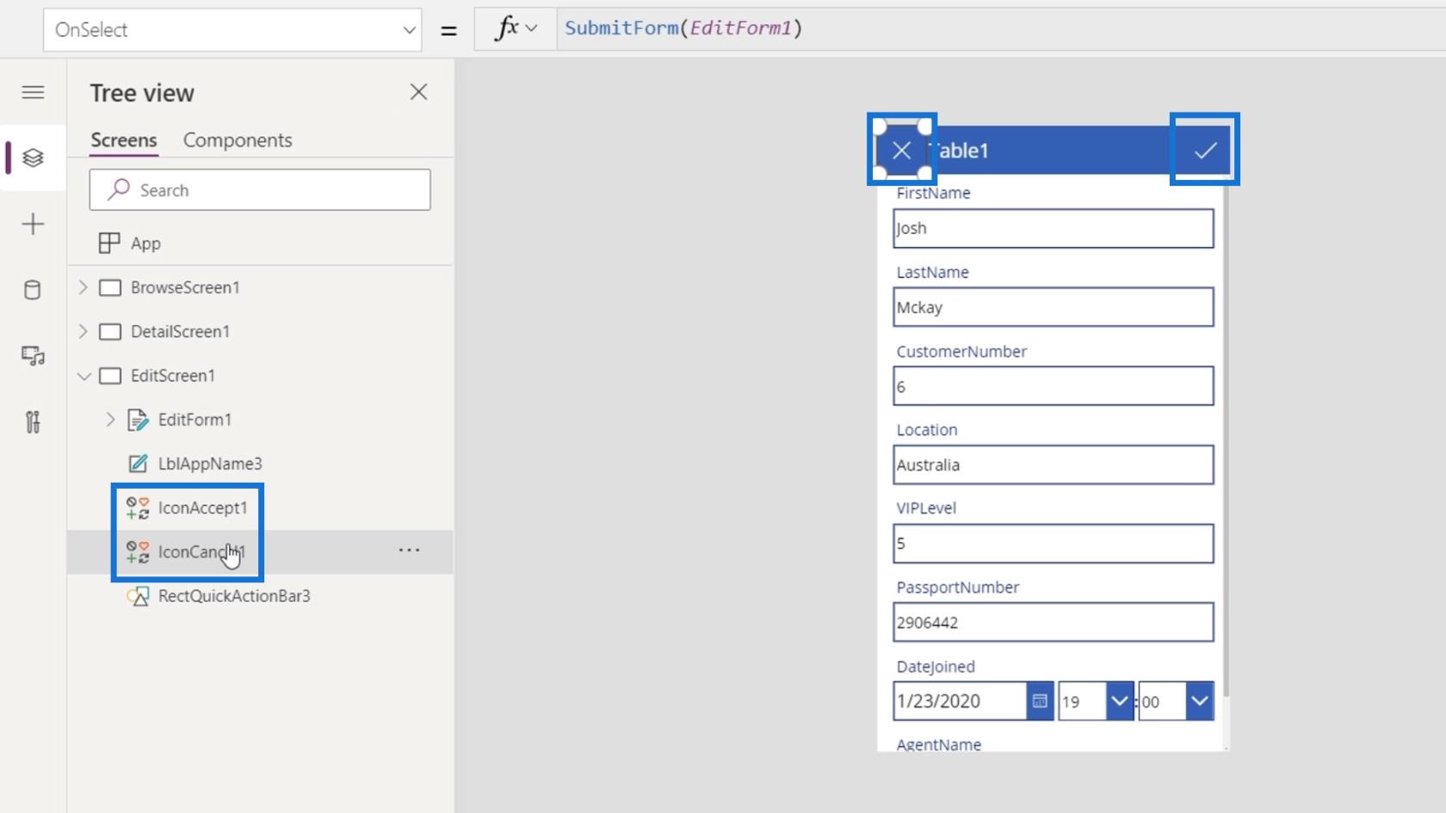Image resolution: width=1446 pixels, height=813 pixels.
Task: Click the CustomerNumber input field
Action: [1054, 386]
